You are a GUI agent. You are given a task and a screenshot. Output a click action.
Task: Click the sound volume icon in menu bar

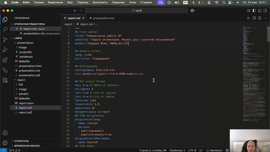click(x=177, y=3)
